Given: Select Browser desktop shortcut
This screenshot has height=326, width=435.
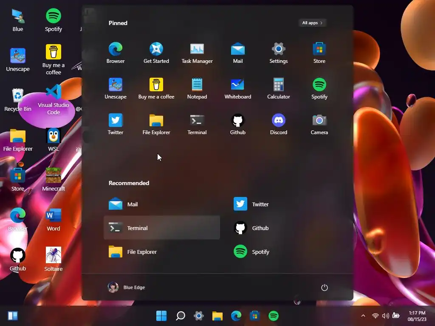Looking at the screenshot, I should tap(18, 220).
